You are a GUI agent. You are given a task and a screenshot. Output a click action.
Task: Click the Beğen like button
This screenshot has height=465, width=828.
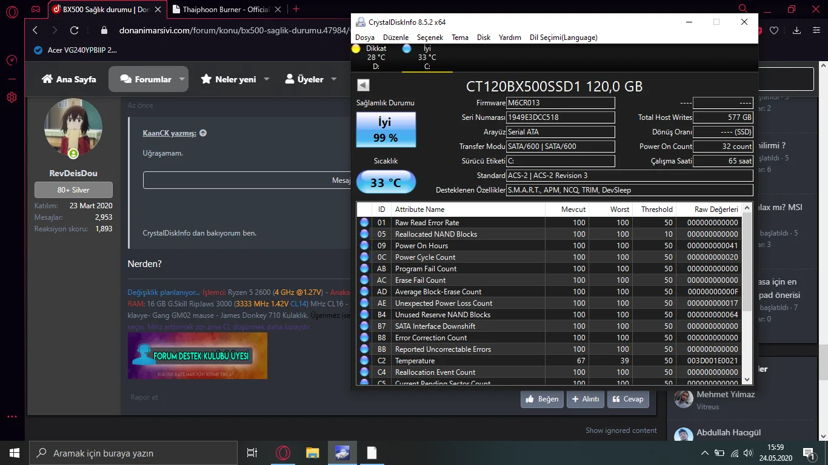tap(542, 399)
